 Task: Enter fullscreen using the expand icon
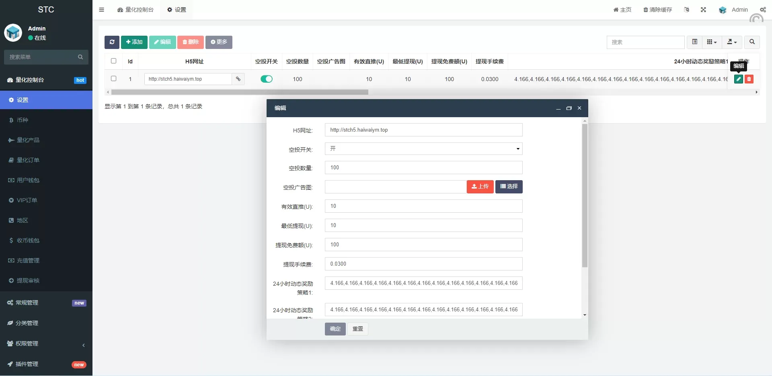pyautogui.click(x=703, y=10)
